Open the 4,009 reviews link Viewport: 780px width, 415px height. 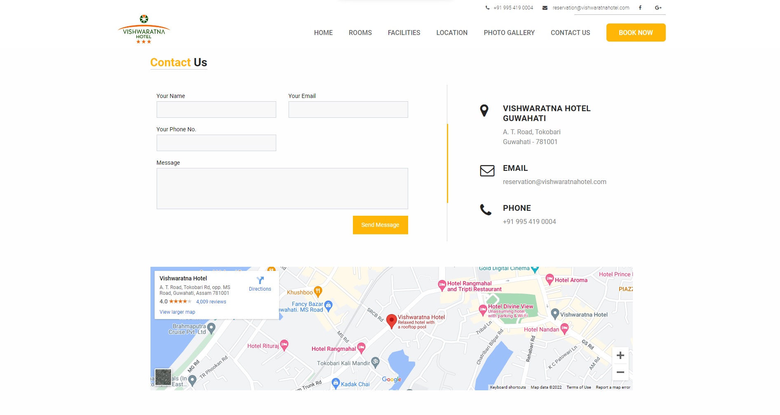point(211,302)
